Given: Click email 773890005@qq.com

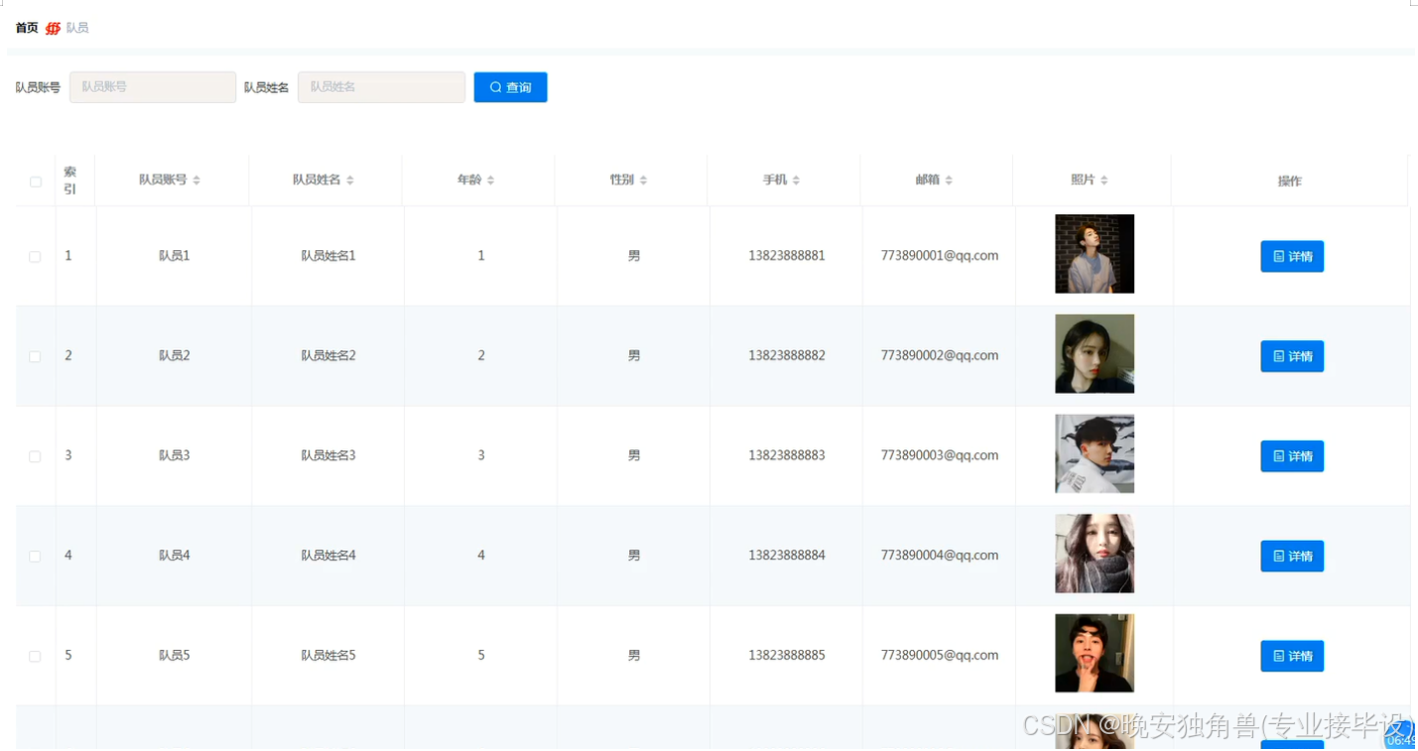Looking at the screenshot, I should [x=940, y=656].
